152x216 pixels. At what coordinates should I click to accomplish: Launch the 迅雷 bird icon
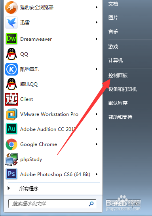pyautogui.click(x=11, y=23)
